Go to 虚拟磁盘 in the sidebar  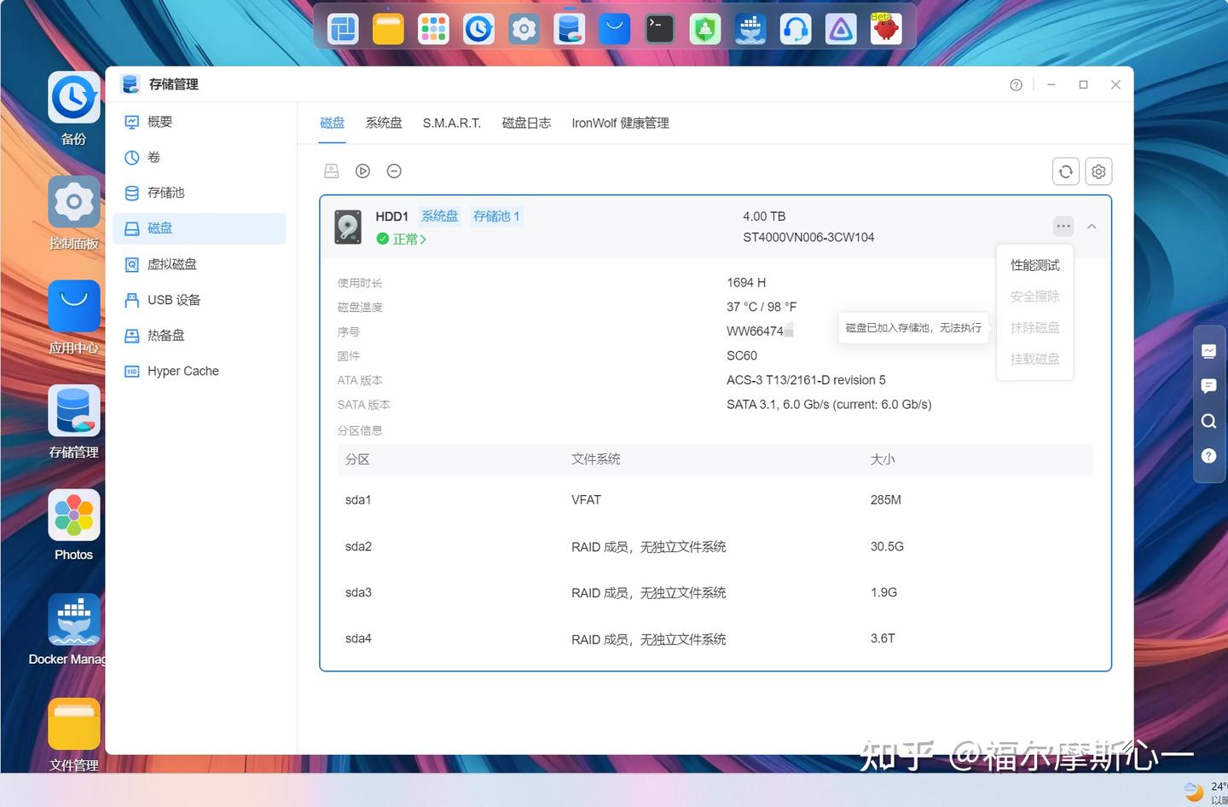200,264
